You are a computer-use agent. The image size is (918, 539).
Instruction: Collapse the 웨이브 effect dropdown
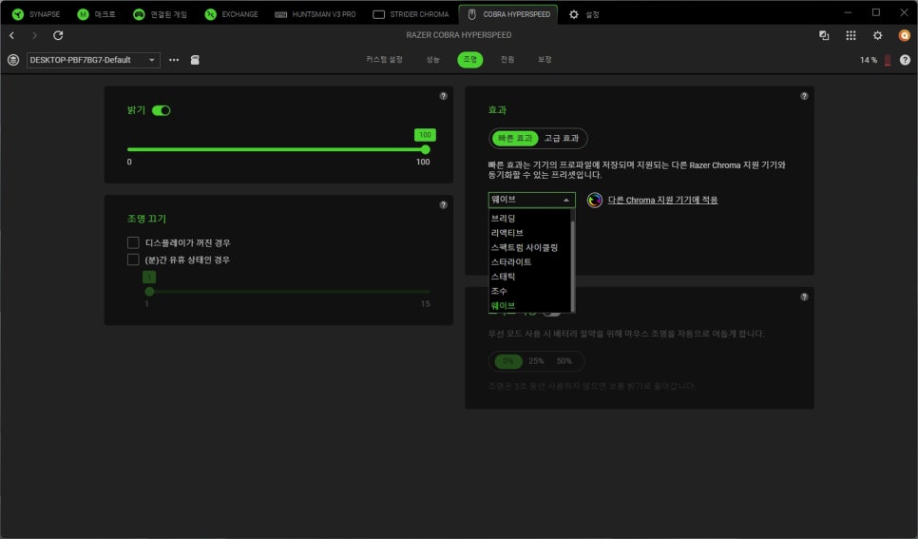531,200
